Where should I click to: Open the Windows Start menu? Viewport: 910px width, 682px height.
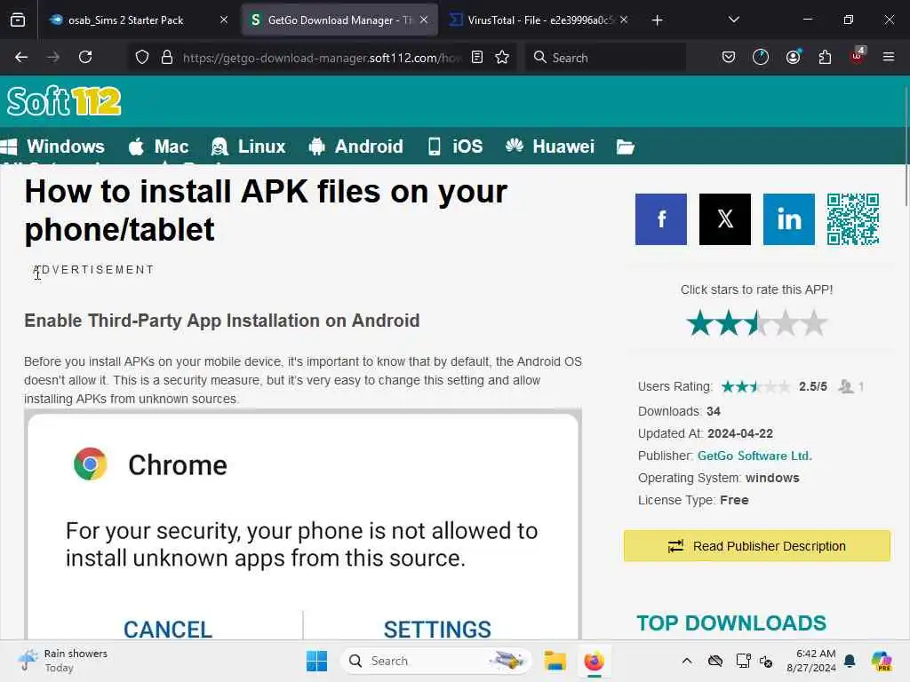317,661
